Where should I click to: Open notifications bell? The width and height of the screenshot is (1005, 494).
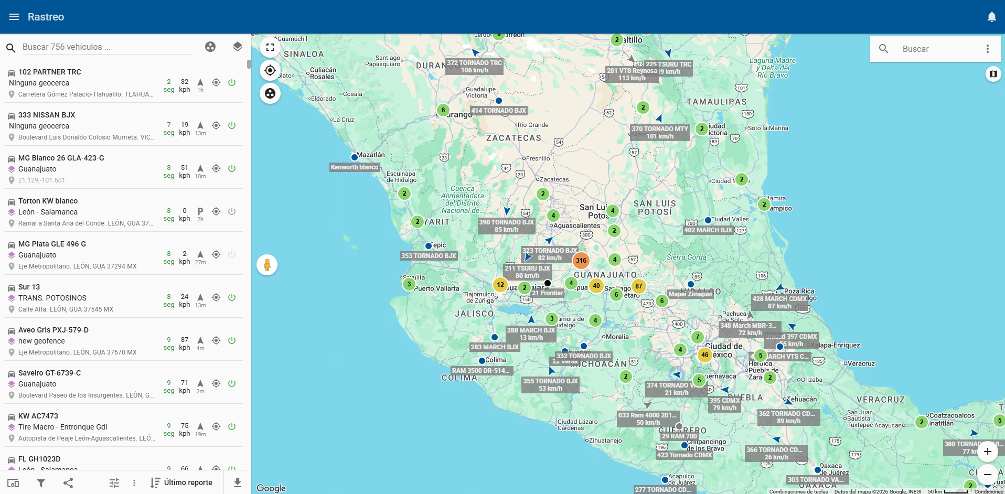click(x=991, y=17)
